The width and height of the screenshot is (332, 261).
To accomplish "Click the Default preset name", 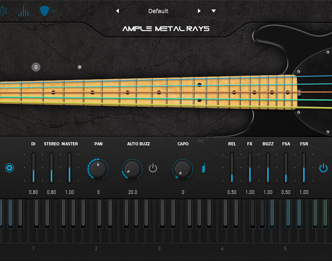I will point(158,11).
